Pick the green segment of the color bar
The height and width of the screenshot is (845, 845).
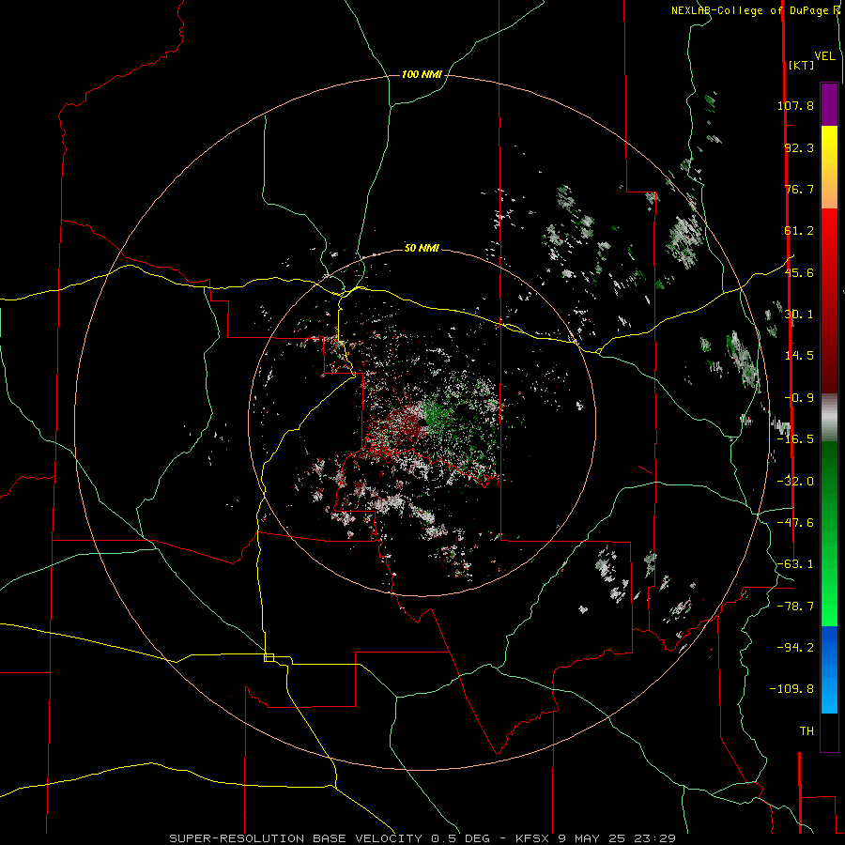click(829, 533)
